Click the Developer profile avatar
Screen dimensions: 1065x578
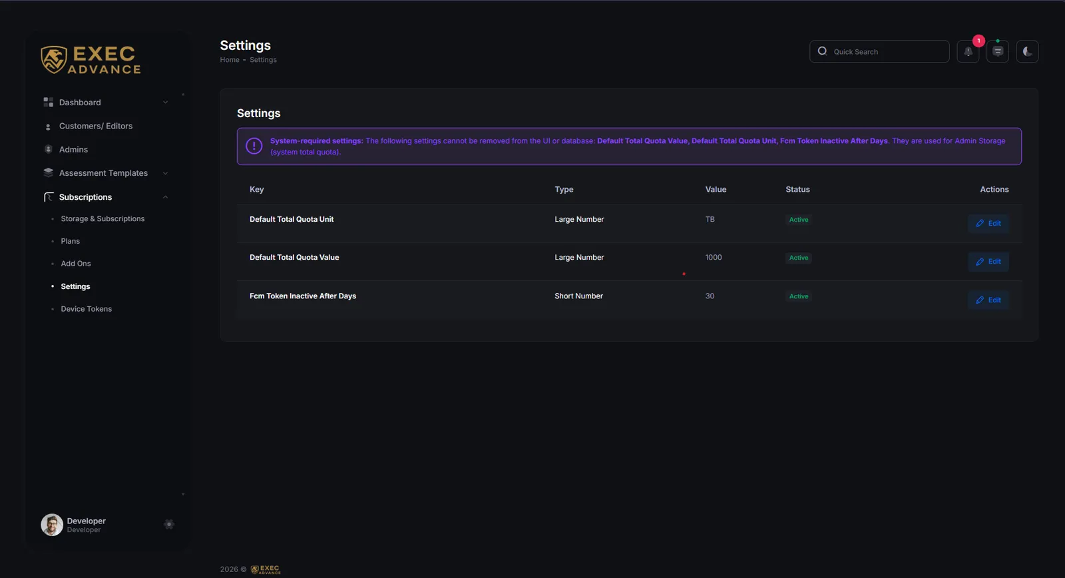52,525
